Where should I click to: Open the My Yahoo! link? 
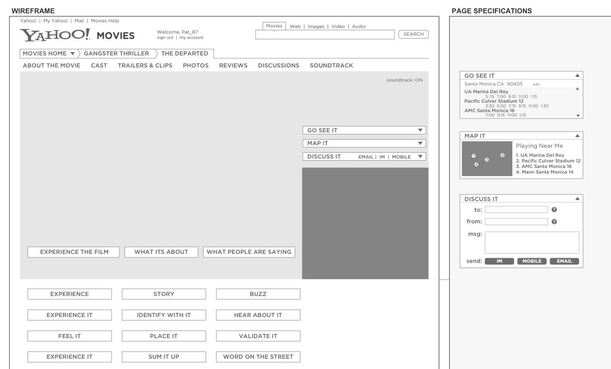[x=55, y=21]
